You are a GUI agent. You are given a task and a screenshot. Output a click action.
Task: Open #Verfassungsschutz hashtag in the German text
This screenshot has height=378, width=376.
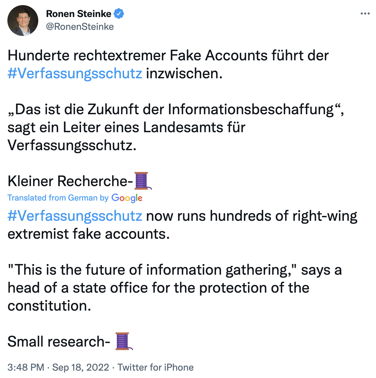point(75,73)
